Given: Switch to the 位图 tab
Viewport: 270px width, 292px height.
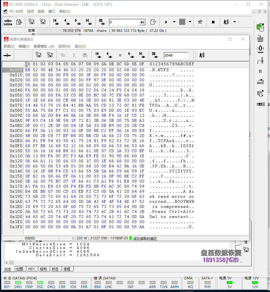Looking at the screenshot, I should pos(20,269).
